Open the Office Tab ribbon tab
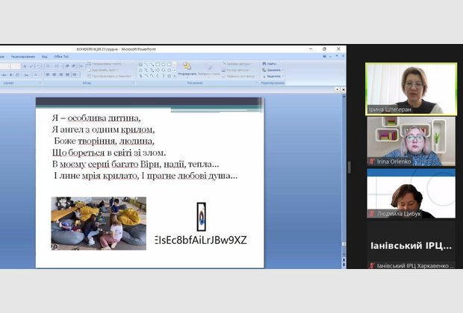Screen dimensions: 463x313 [61, 57]
